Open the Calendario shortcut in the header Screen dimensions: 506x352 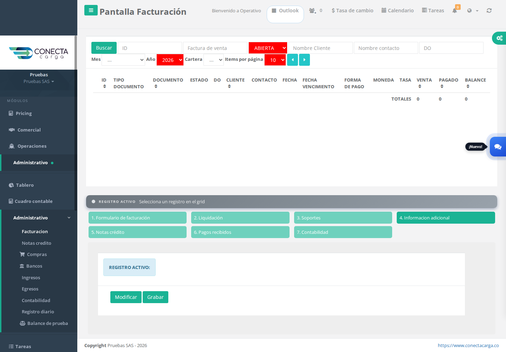point(397,11)
